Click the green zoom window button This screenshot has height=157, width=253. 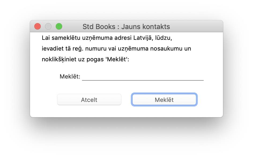click(59, 26)
